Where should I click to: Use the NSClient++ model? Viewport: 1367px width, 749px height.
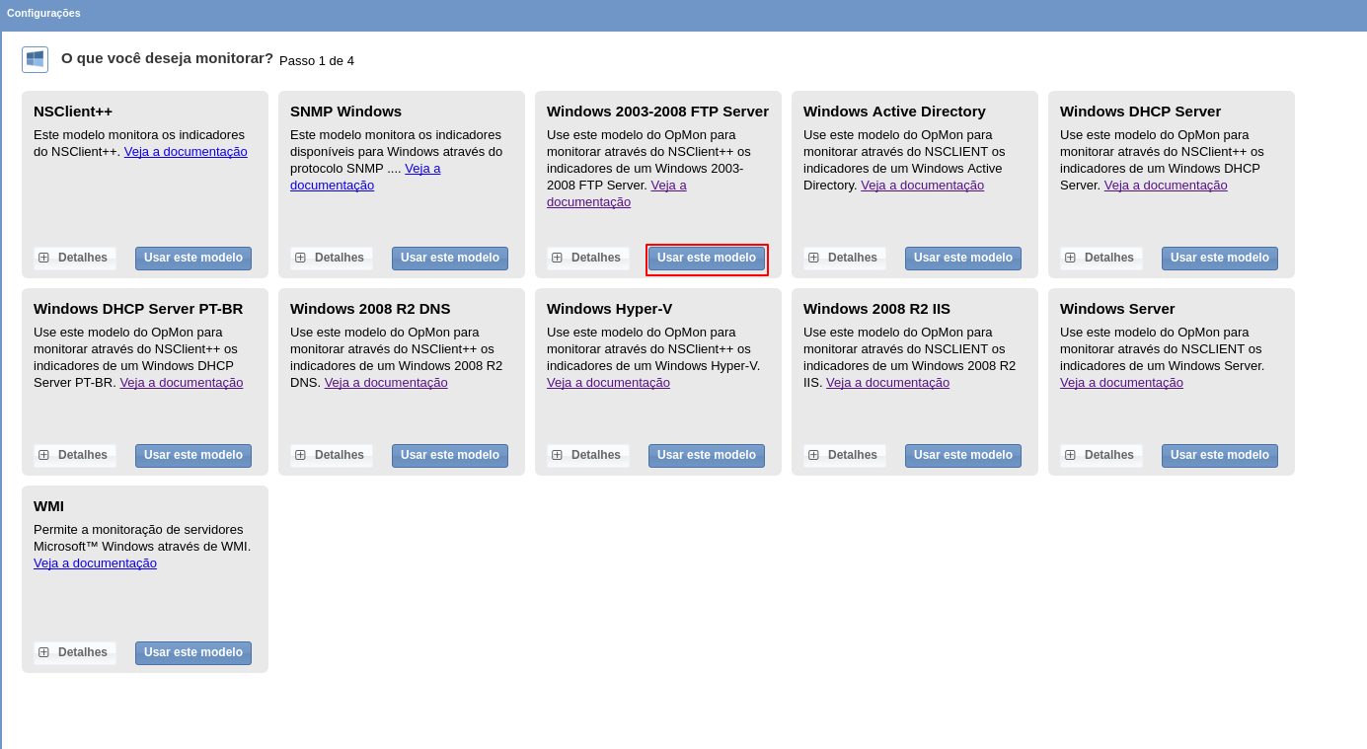coord(193,258)
